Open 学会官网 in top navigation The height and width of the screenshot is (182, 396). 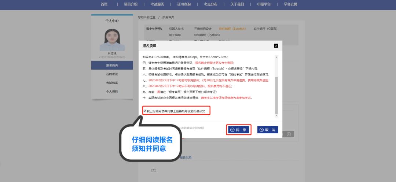click(291, 4)
